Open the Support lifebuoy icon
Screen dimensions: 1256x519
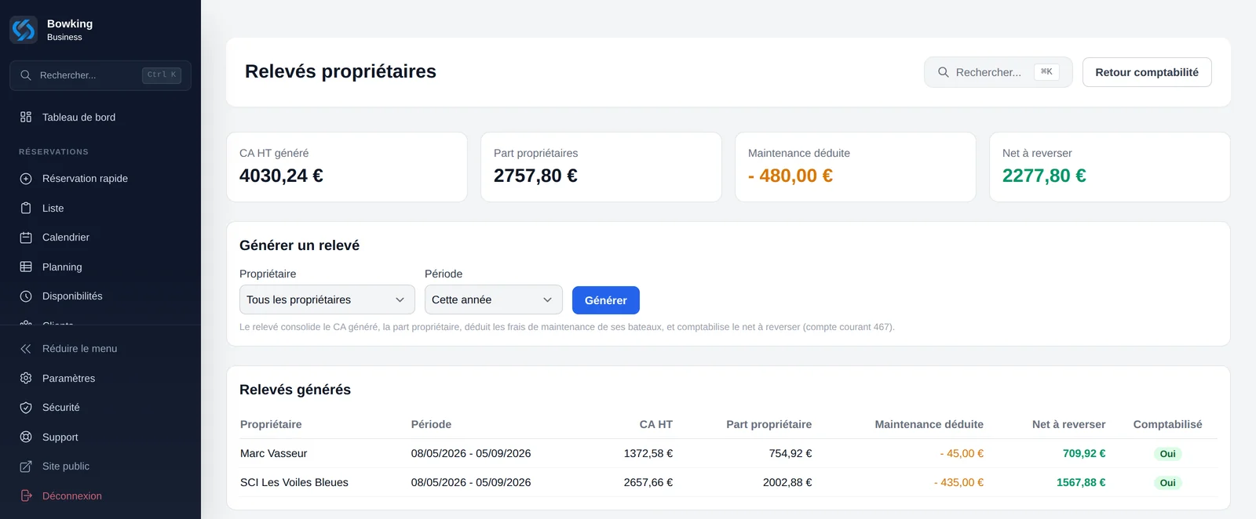(x=26, y=437)
